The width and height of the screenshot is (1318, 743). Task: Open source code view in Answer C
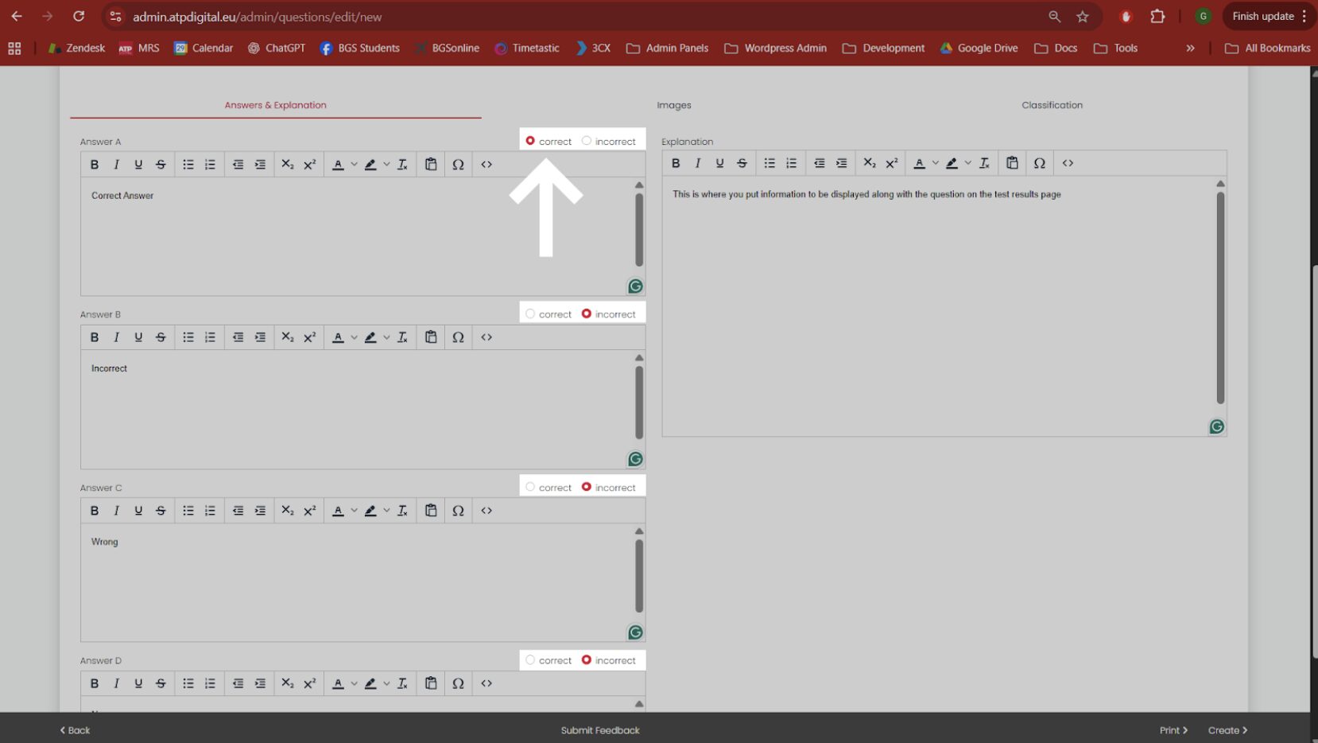[486, 511]
